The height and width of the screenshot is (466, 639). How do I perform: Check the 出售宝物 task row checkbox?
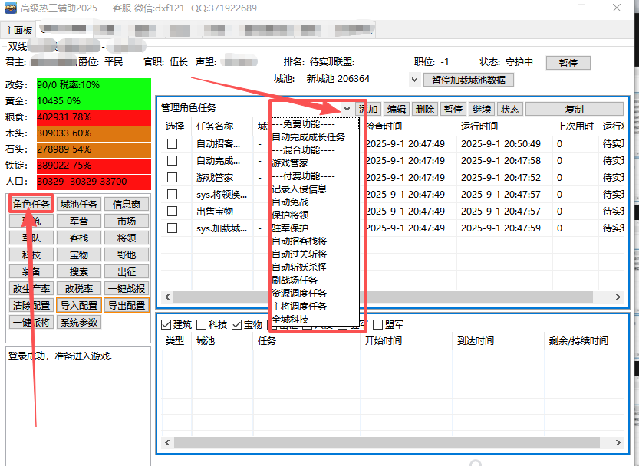tap(173, 211)
